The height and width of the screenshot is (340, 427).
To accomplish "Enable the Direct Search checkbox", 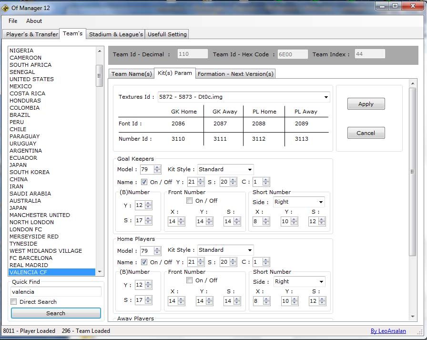I will (x=14, y=302).
